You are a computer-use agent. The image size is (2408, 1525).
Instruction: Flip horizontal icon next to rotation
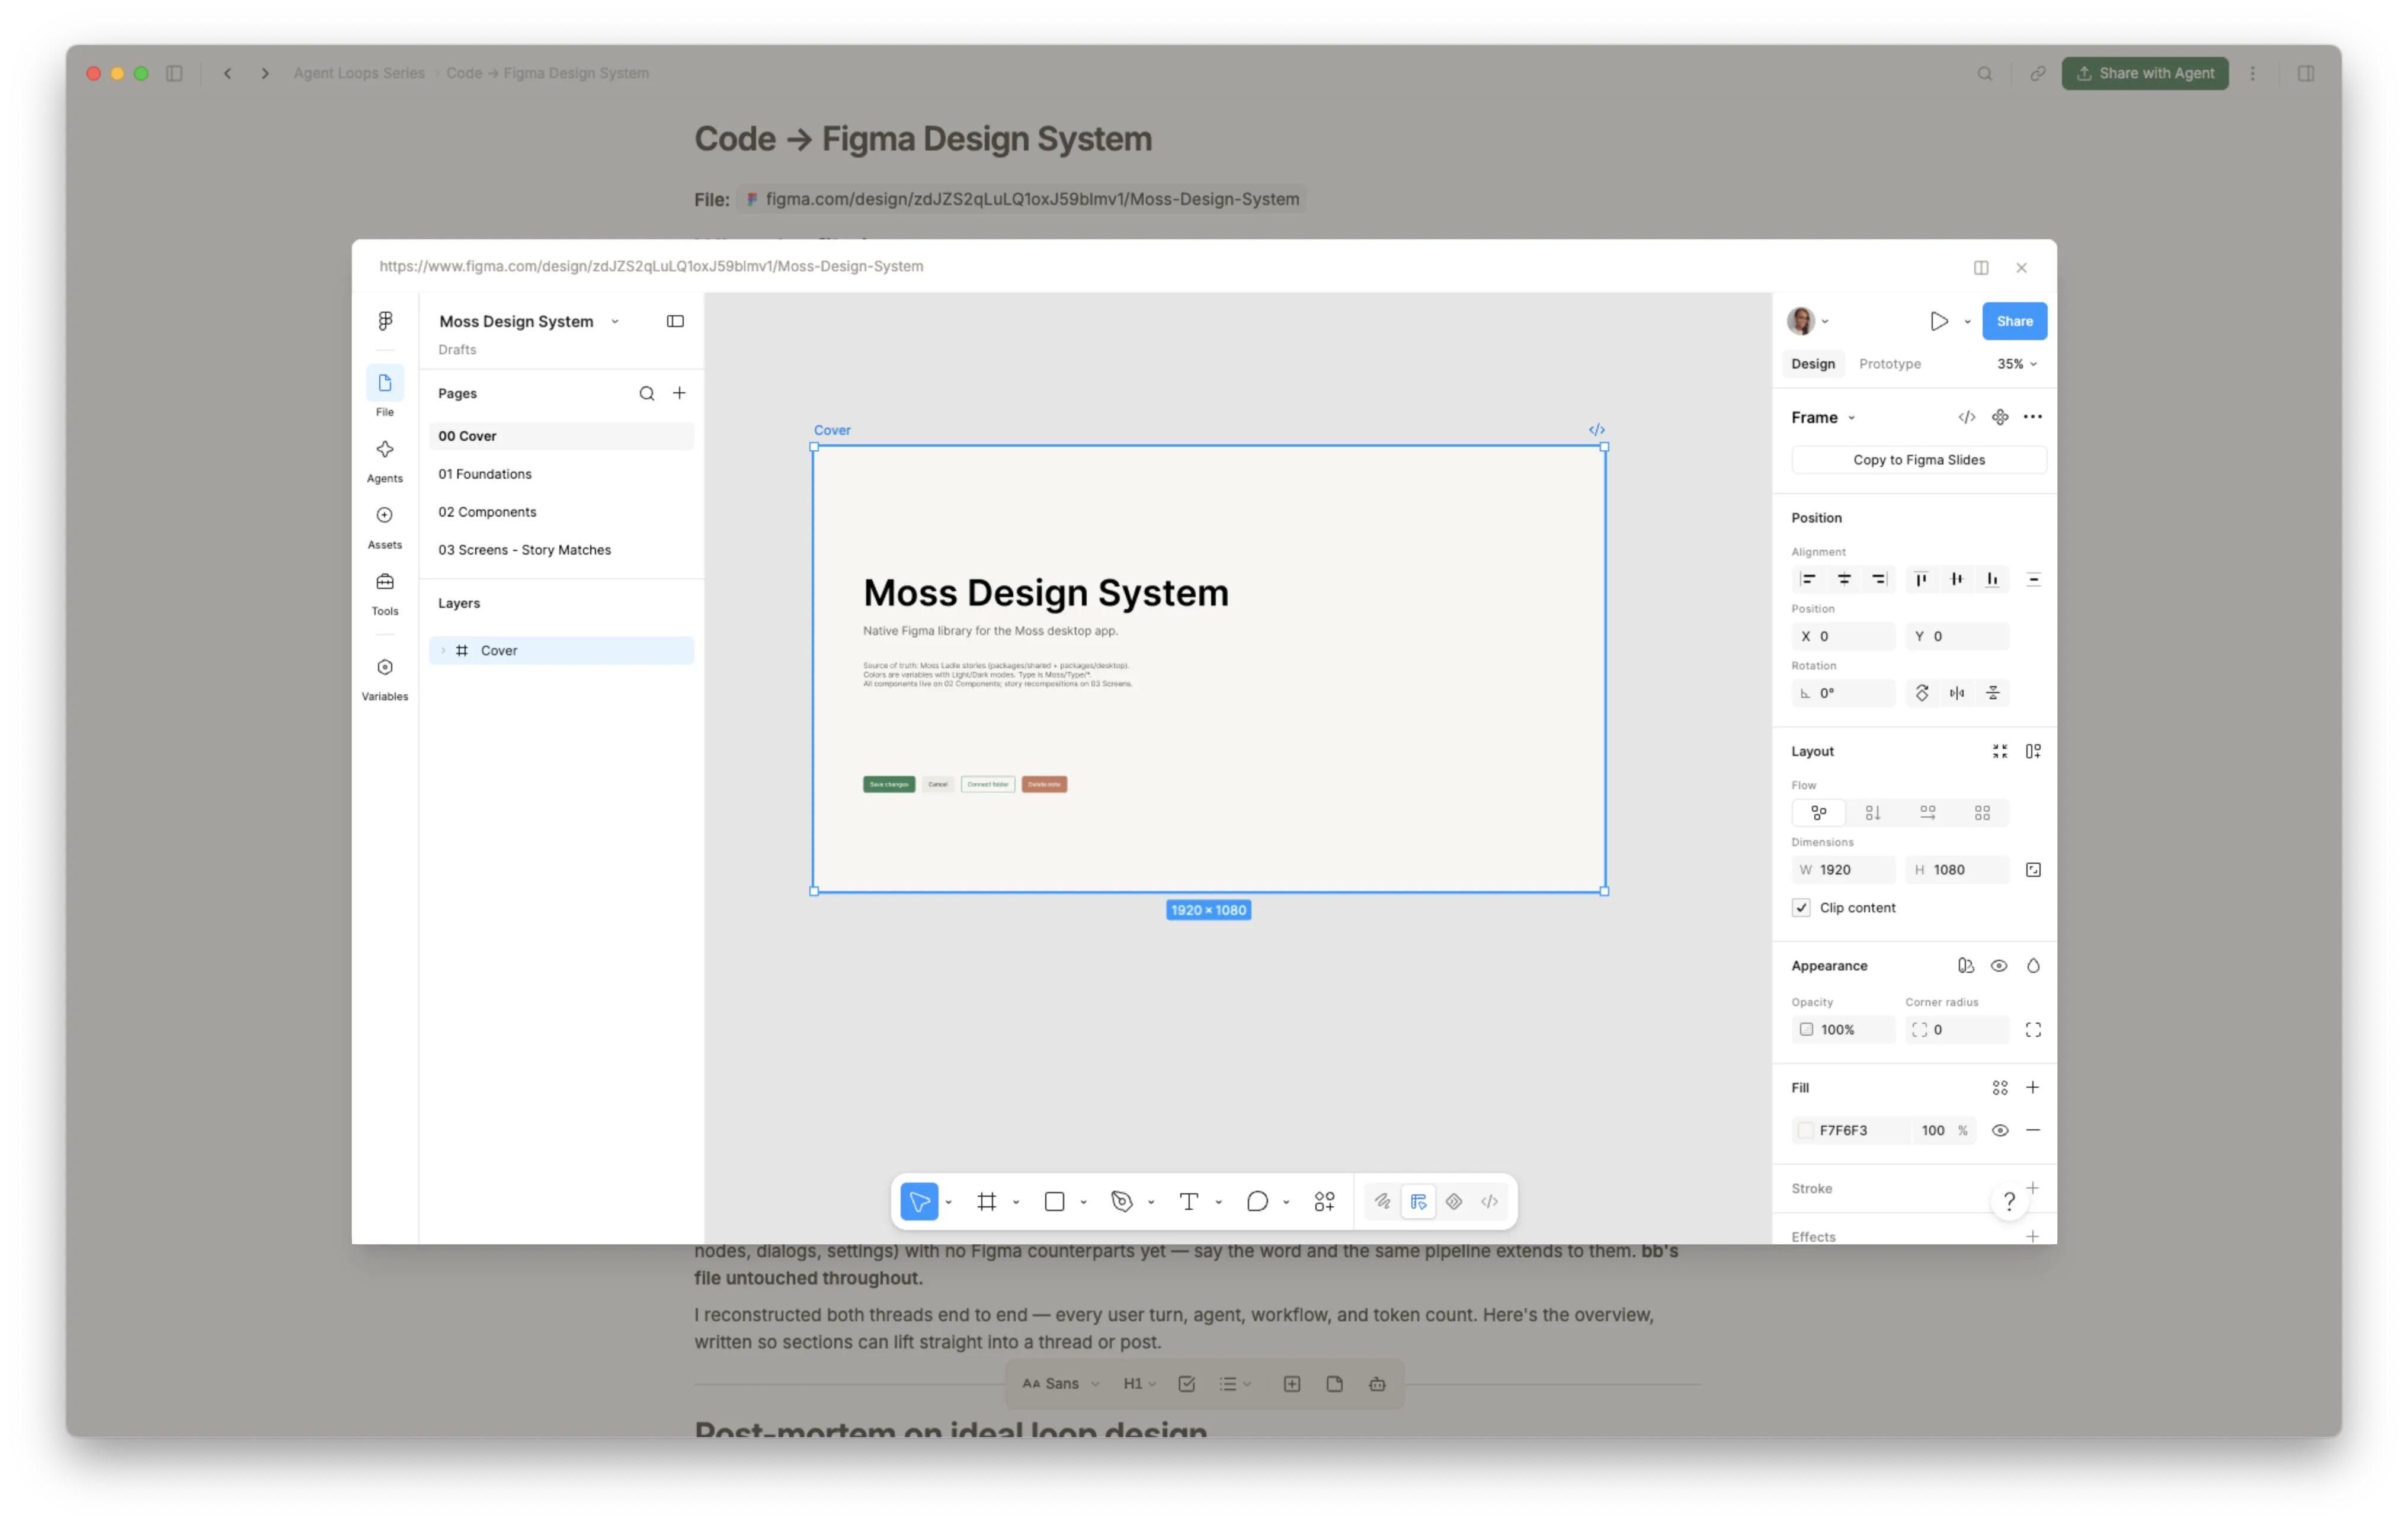tap(1957, 693)
